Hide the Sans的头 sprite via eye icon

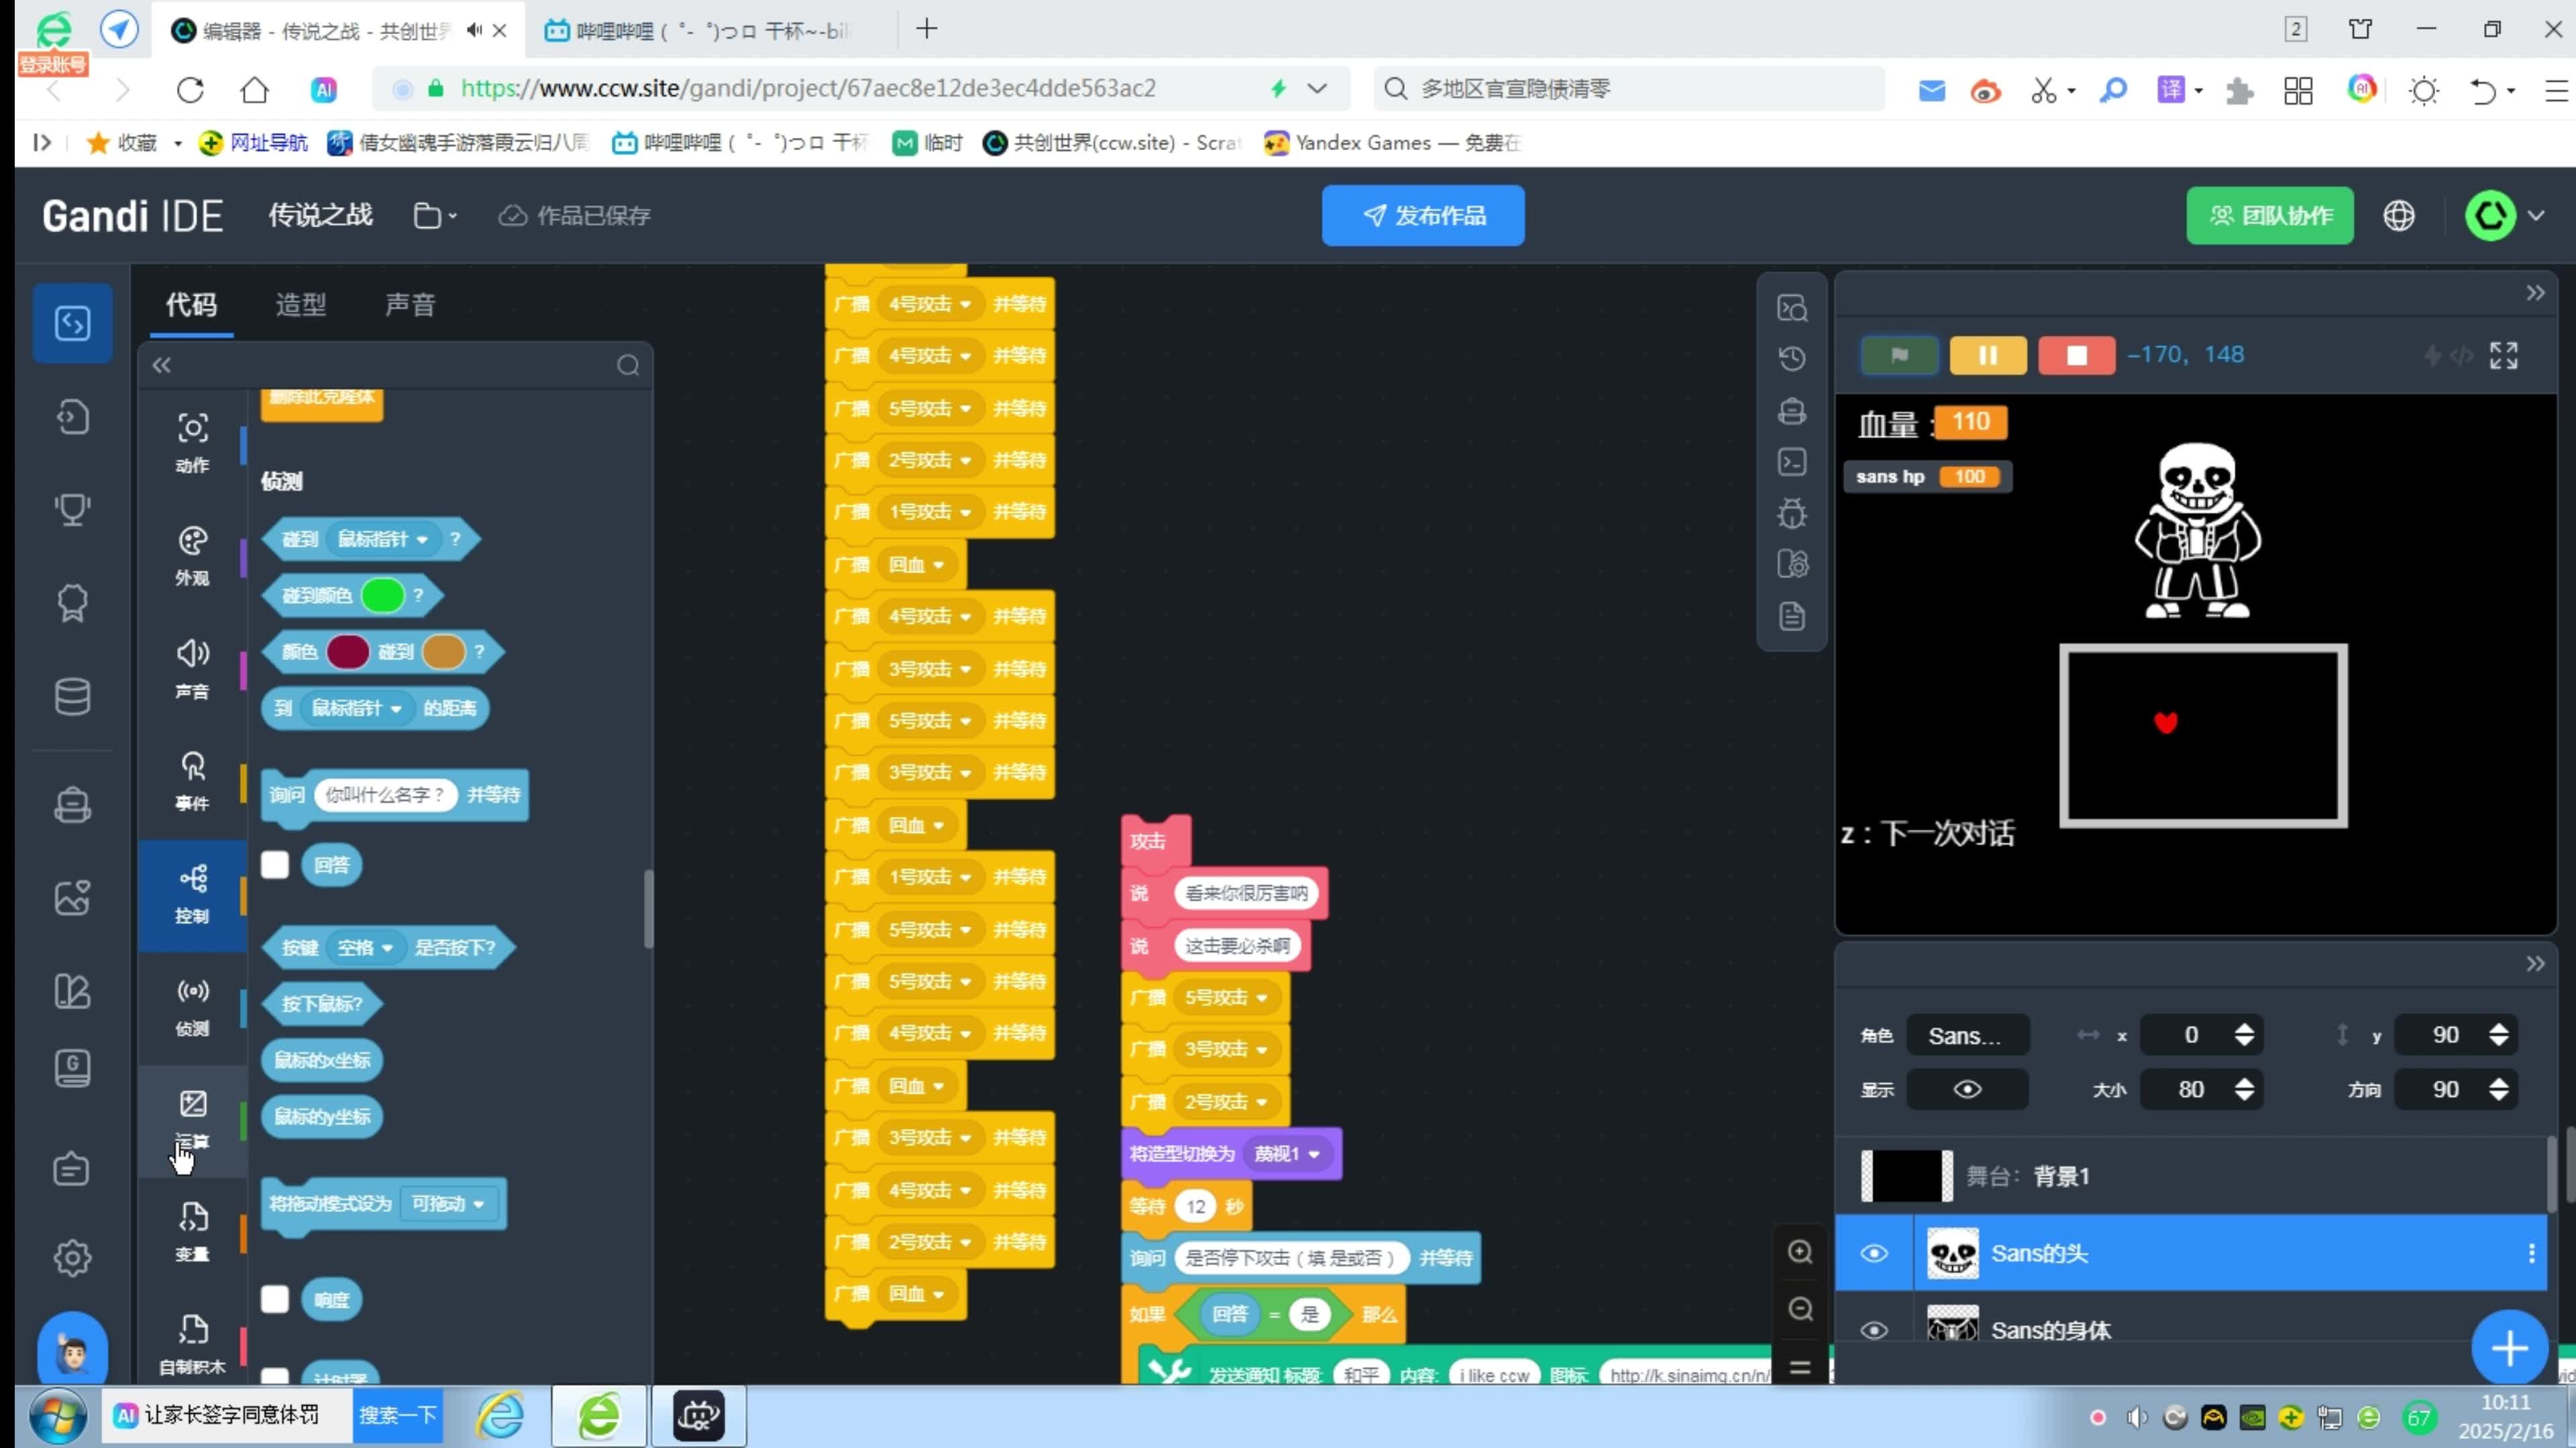click(x=1874, y=1253)
